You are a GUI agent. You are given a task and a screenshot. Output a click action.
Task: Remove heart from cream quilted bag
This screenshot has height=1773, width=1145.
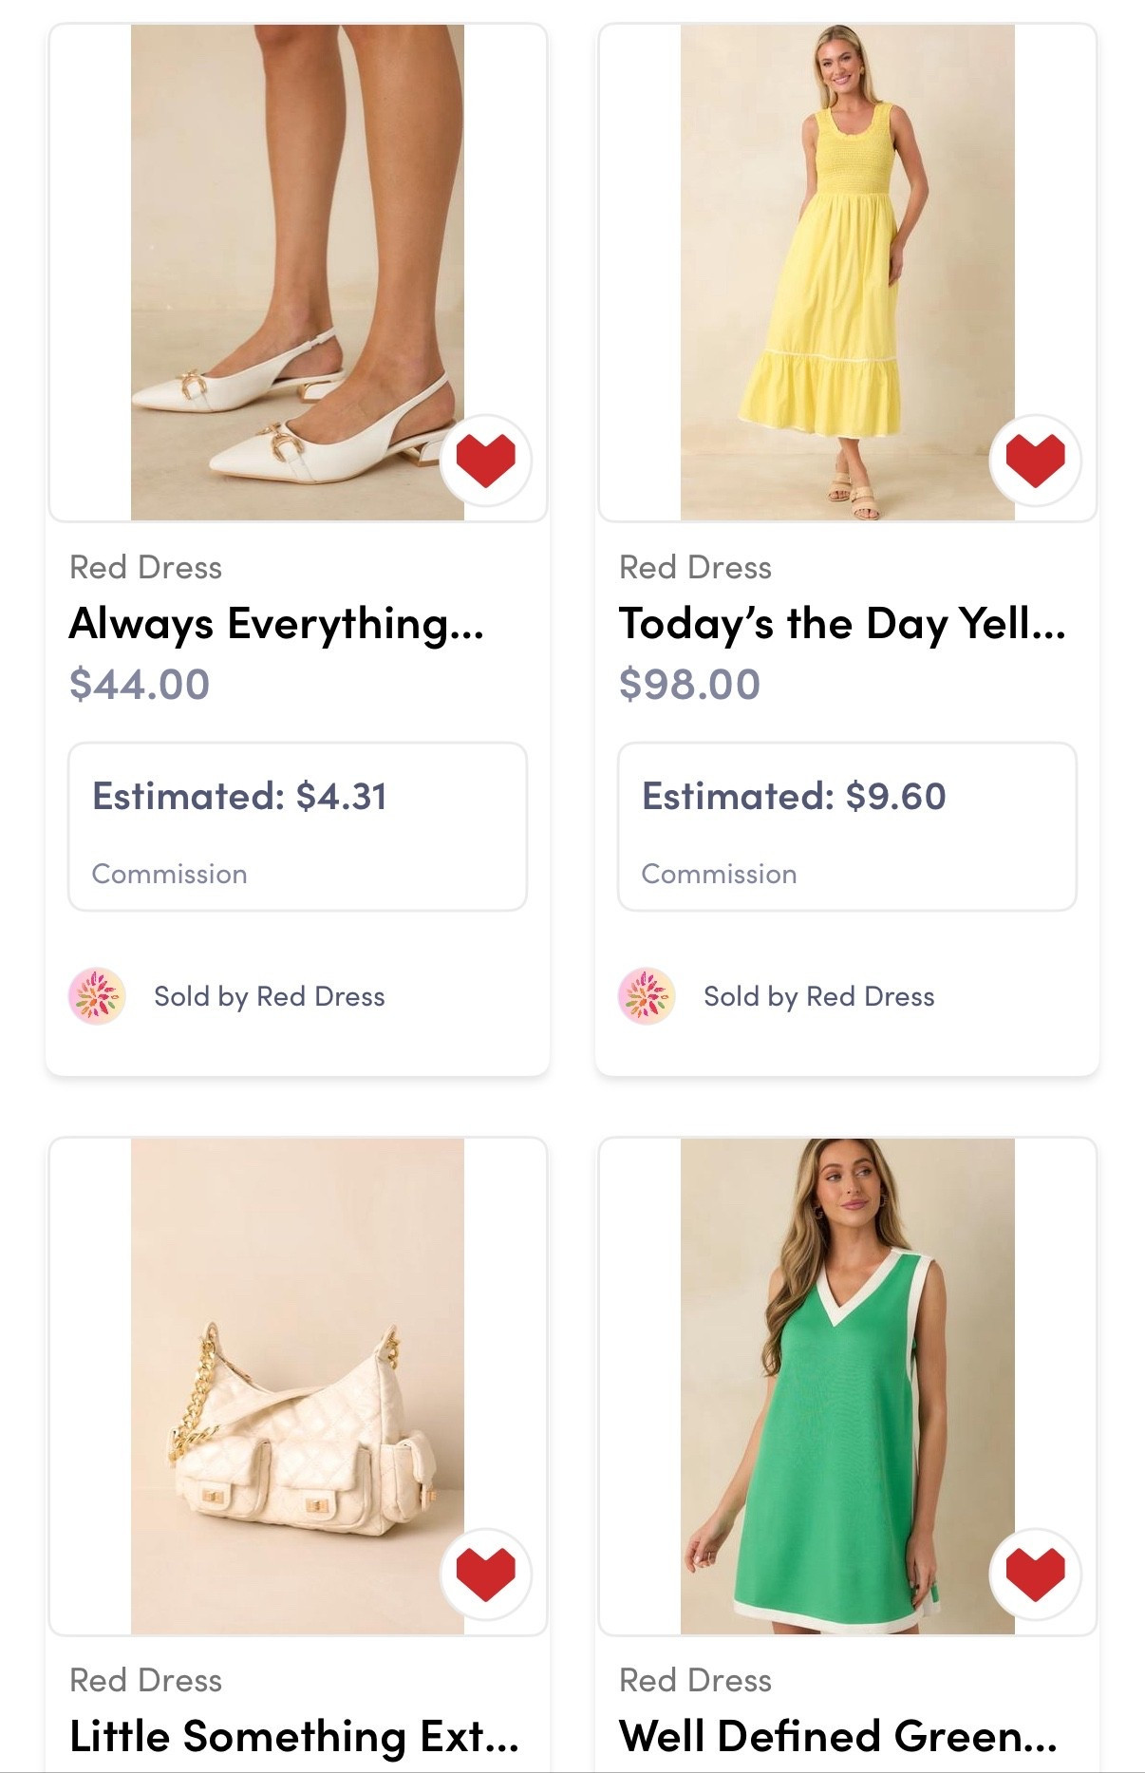485,1574
